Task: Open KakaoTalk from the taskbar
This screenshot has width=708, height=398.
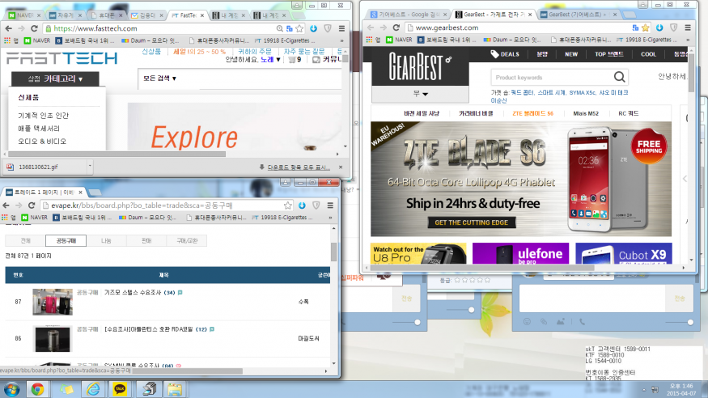Action: [x=120, y=389]
